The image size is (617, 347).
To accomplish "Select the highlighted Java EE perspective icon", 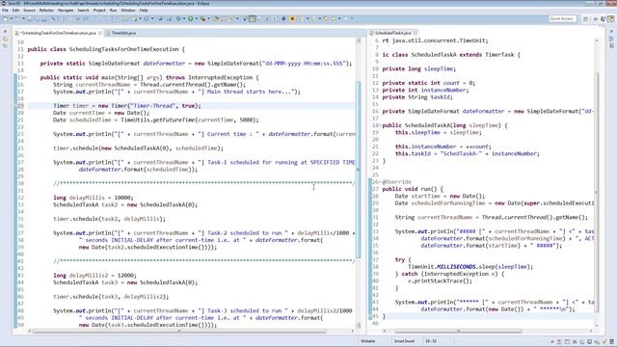I will tap(611, 19).
